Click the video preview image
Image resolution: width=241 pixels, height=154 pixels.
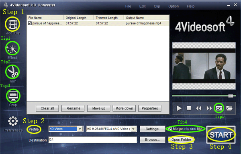click(x=204, y=66)
